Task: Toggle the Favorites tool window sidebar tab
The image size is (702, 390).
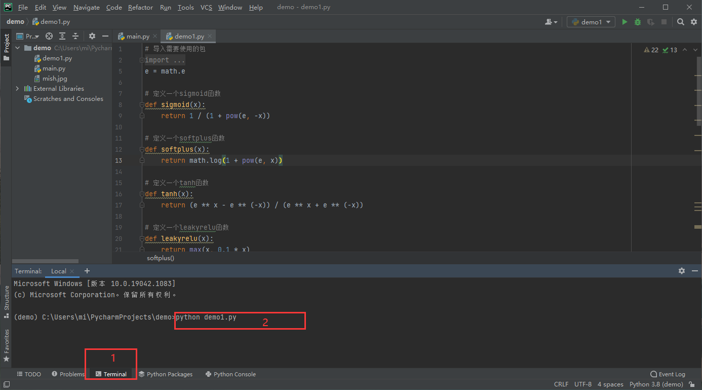Action: 7,345
